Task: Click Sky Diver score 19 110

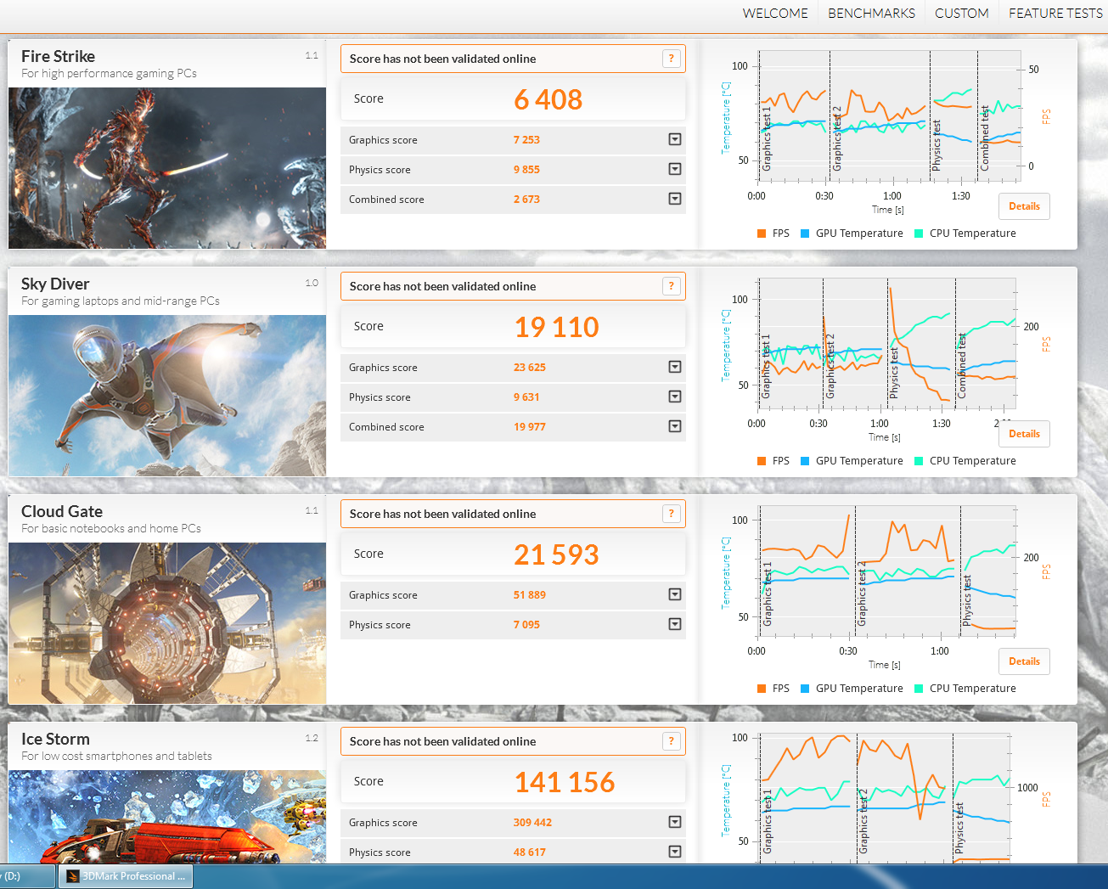Action: (556, 327)
